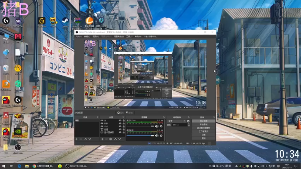Open the 渐变 transition type dropdown
301x169 pixels.
176,121
